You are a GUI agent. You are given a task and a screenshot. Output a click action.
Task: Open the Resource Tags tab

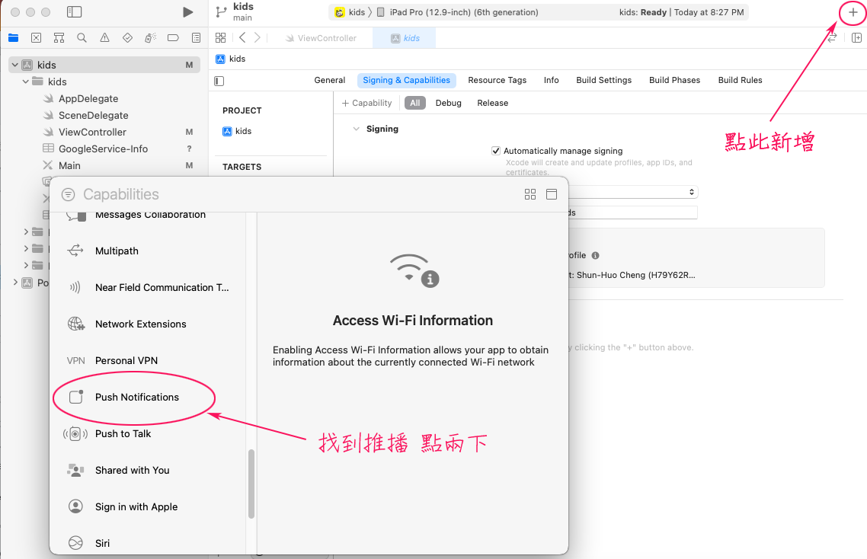click(x=497, y=80)
